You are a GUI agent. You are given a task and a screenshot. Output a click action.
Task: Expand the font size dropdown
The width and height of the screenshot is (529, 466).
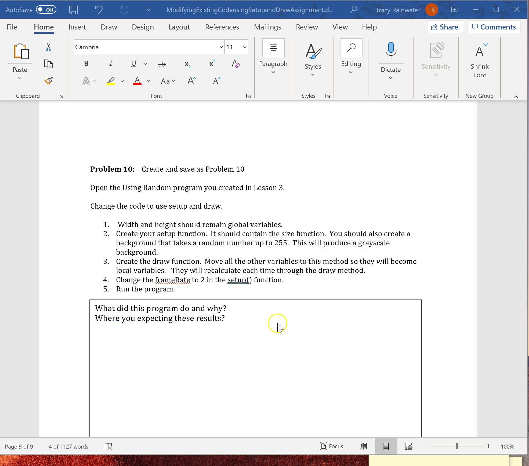244,47
